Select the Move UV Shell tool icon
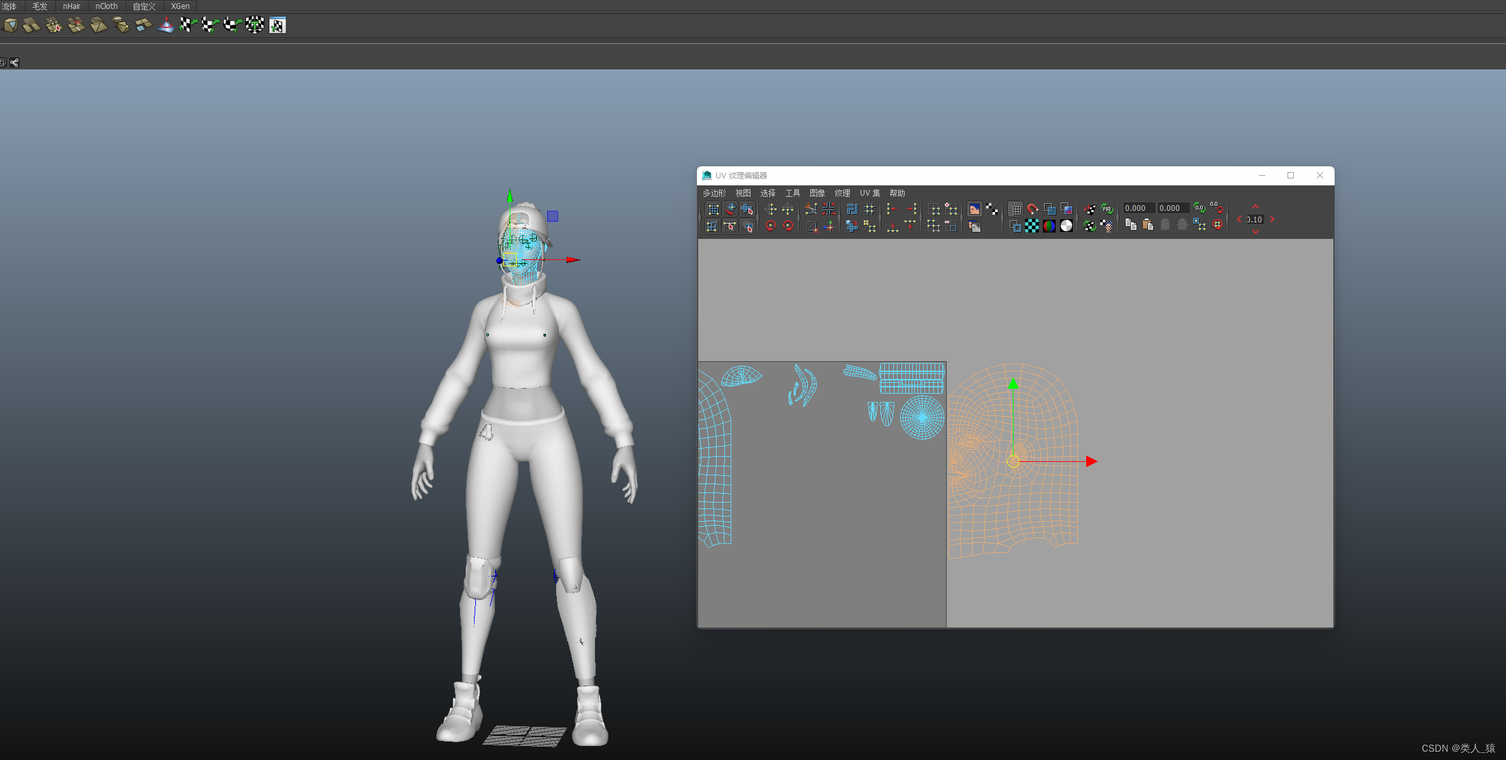Viewport: 1506px width, 760px height. tap(747, 209)
